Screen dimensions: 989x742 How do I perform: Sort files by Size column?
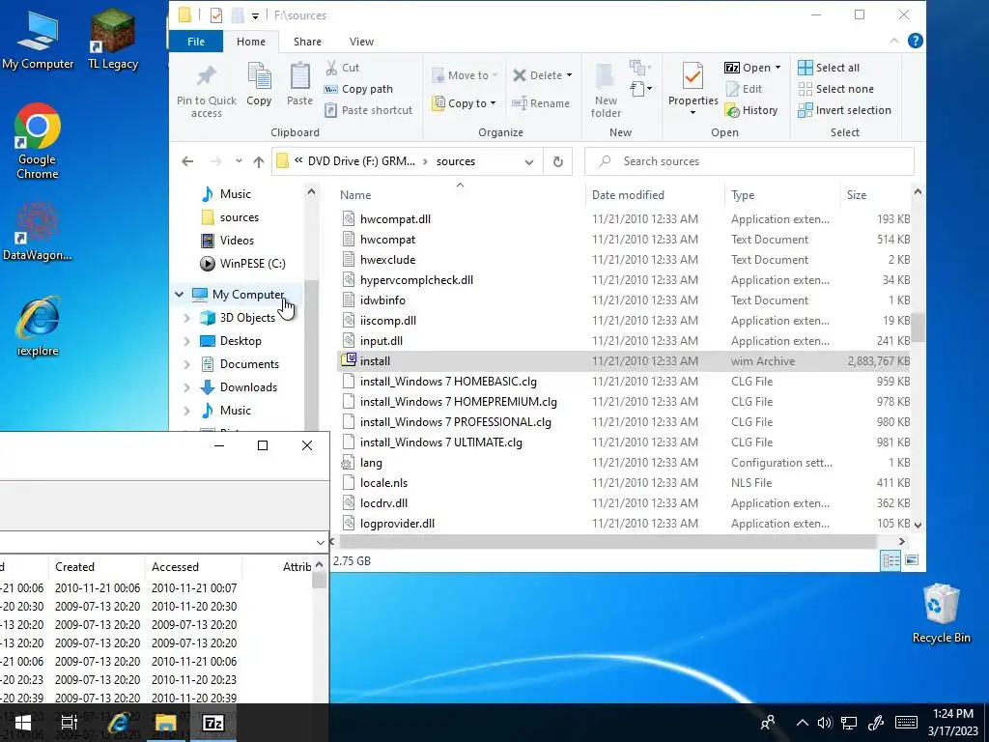click(875, 195)
